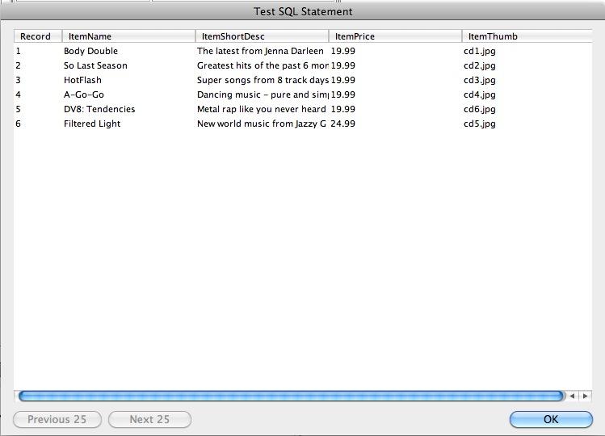Viewport: 605px width, 436px height.
Task: Click the description 'Super songs from 8 track days'
Action: 263,80
